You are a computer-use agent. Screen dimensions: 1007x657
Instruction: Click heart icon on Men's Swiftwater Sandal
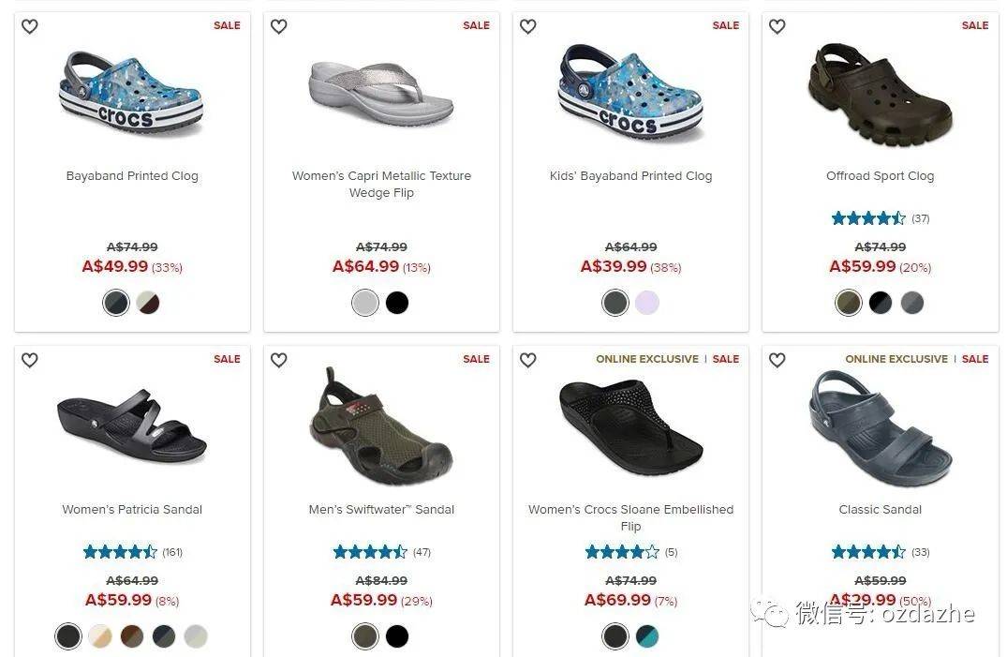279,360
